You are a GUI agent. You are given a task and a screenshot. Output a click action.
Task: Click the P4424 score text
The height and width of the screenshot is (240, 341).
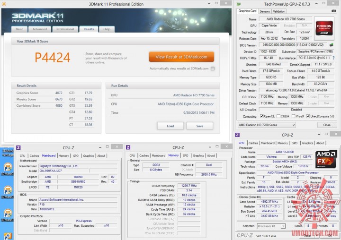(53, 58)
